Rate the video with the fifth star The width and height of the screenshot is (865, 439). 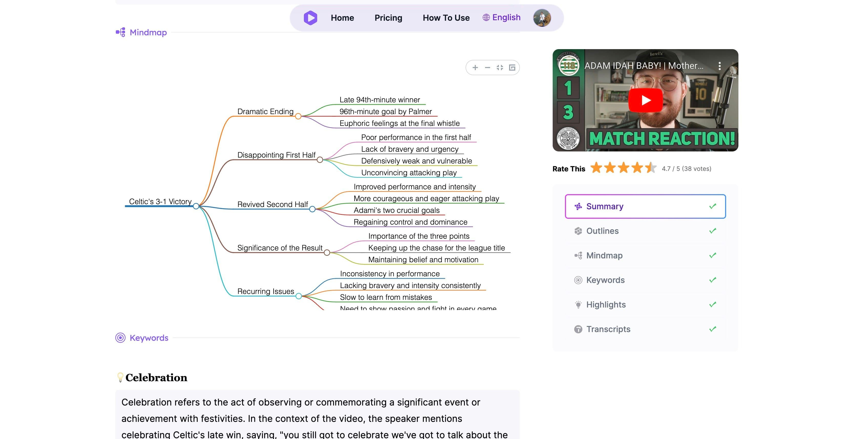click(651, 168)
